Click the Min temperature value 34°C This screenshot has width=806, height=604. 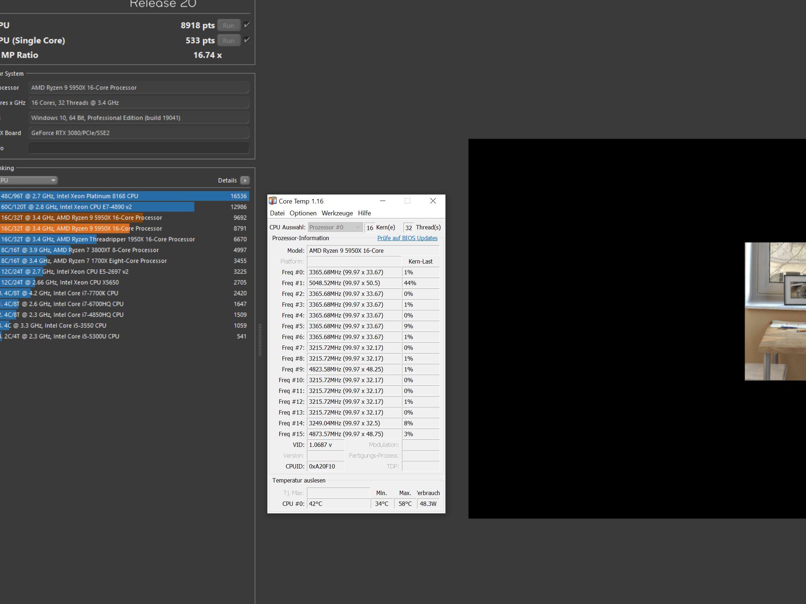coord(382,504)
